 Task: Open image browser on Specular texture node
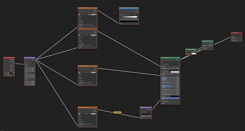tap(79, 72)
